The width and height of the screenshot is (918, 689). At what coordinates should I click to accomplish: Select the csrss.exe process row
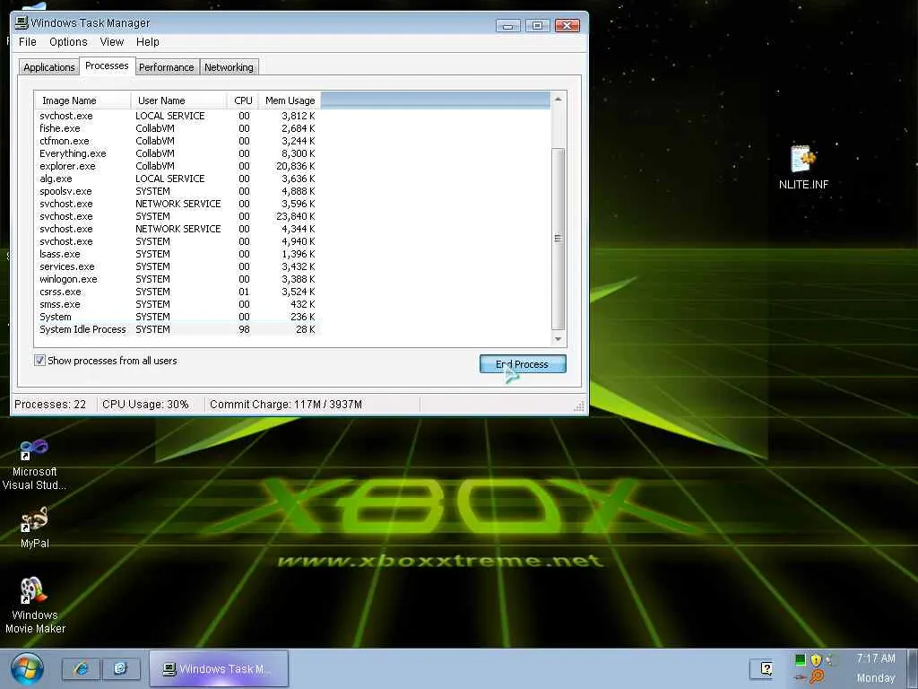click(178, 292)
